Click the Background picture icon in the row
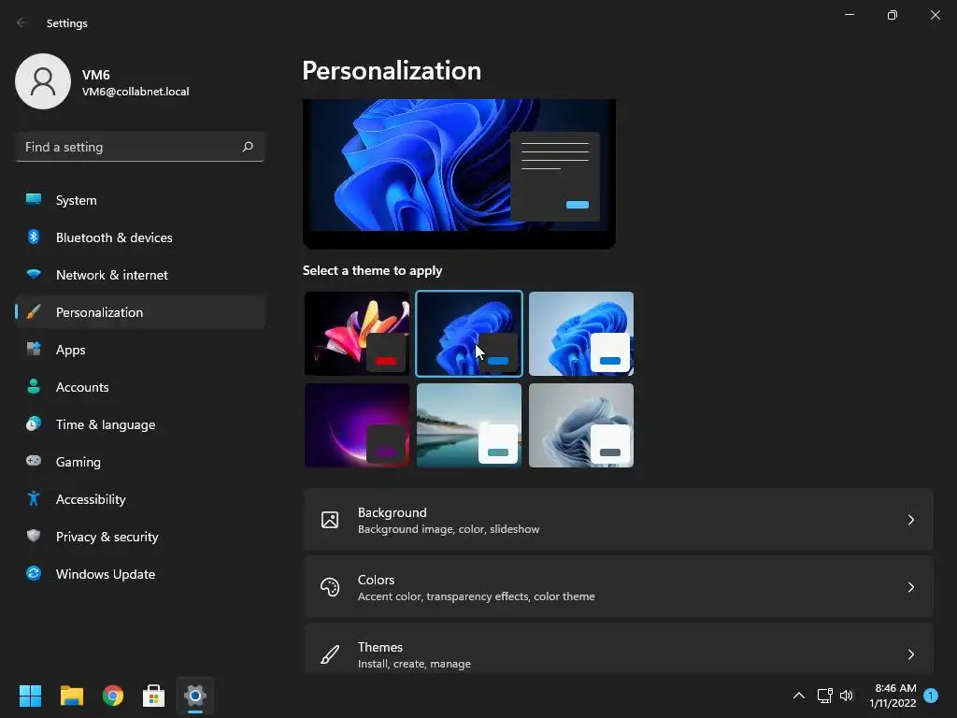Screen dimensions: 957x718 coord(330,520)
